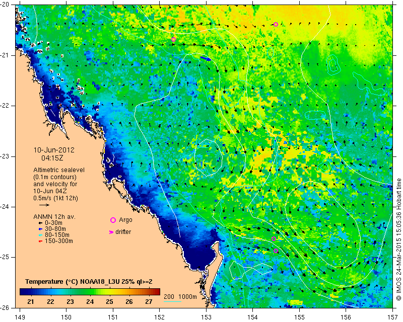Click the longitude axis label 154
Viewport: 403px width, 322px height.
(253, 317)
